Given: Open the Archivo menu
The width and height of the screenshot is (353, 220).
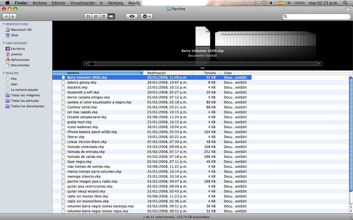Looking at the screenshot, I should [40, 3].
